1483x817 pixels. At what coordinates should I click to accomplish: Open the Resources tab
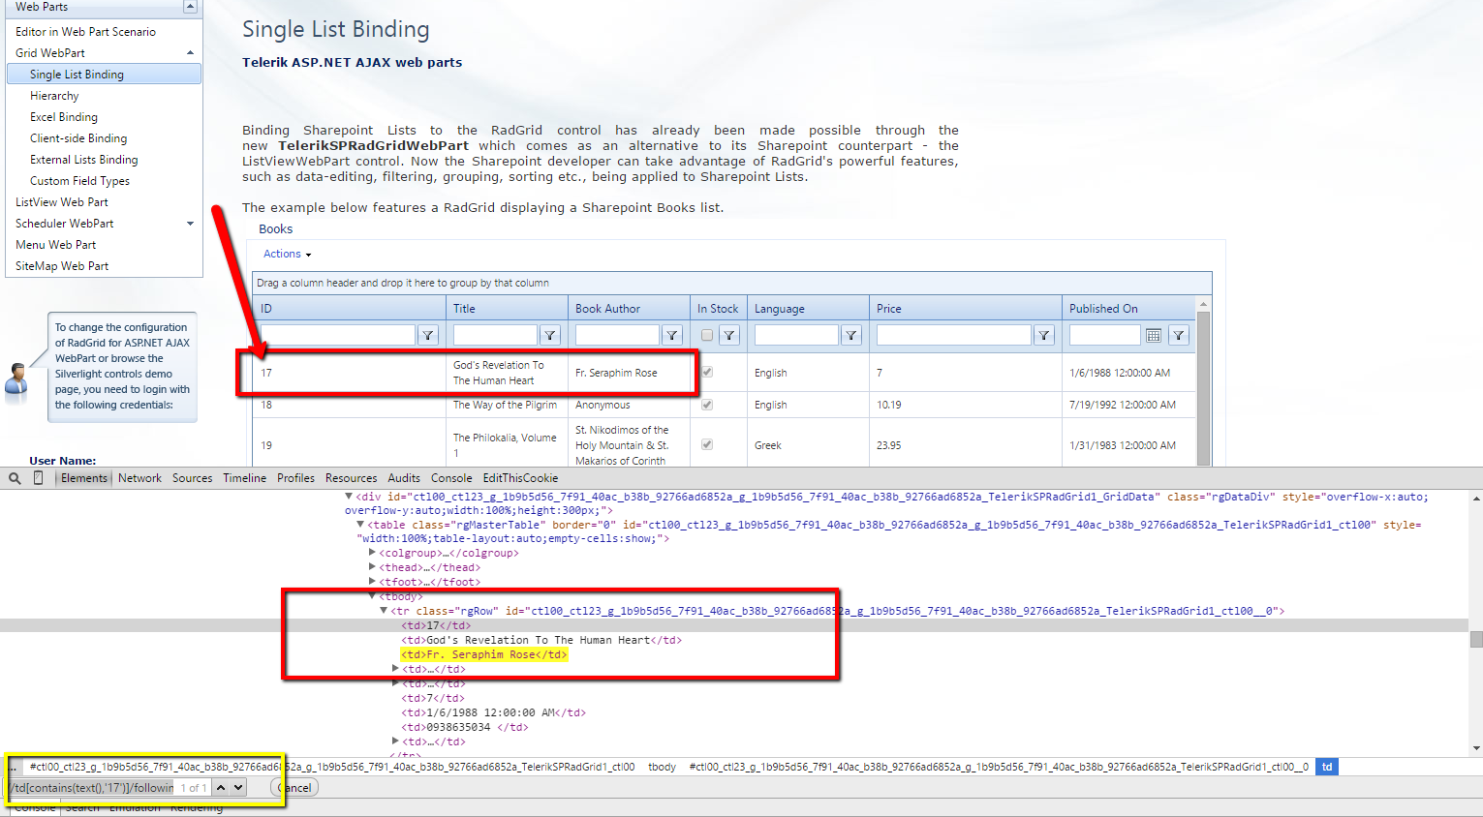tap(351, 478)
